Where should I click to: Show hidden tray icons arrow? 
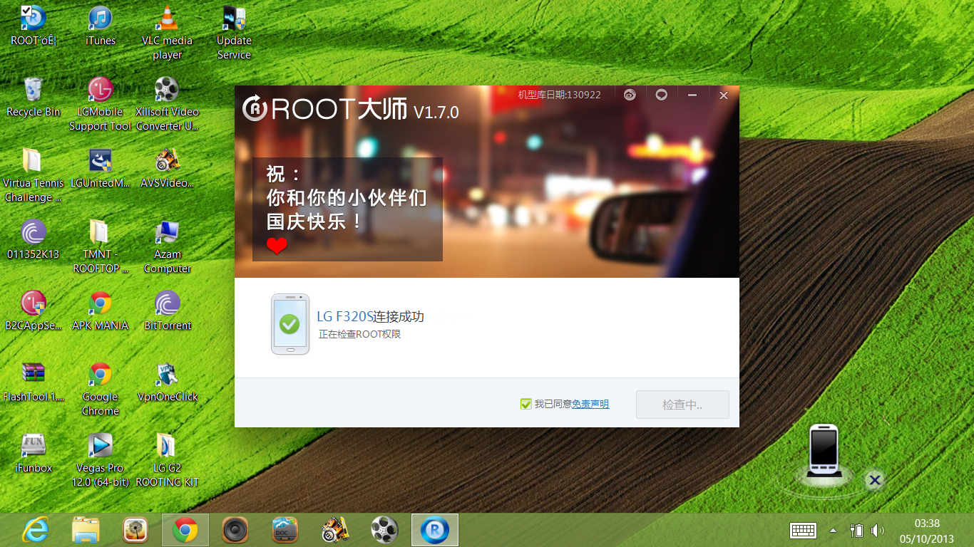[x=833, y=531]
